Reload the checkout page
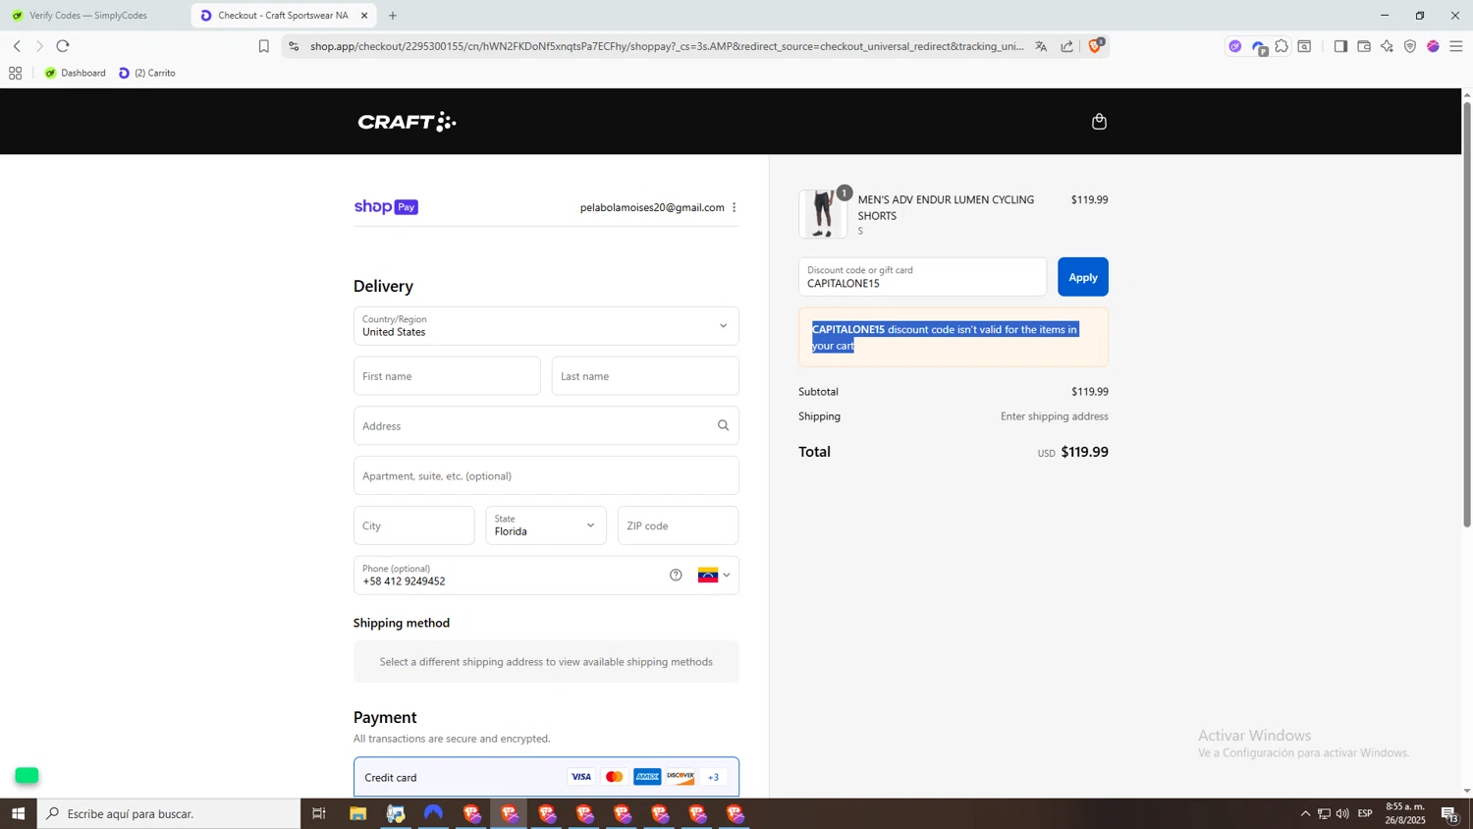This screenshot has height=829, width=1473. click(x=63, y=46)
